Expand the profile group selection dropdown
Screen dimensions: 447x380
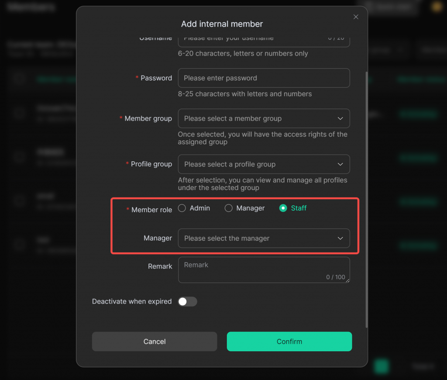[x=258, y=164]
